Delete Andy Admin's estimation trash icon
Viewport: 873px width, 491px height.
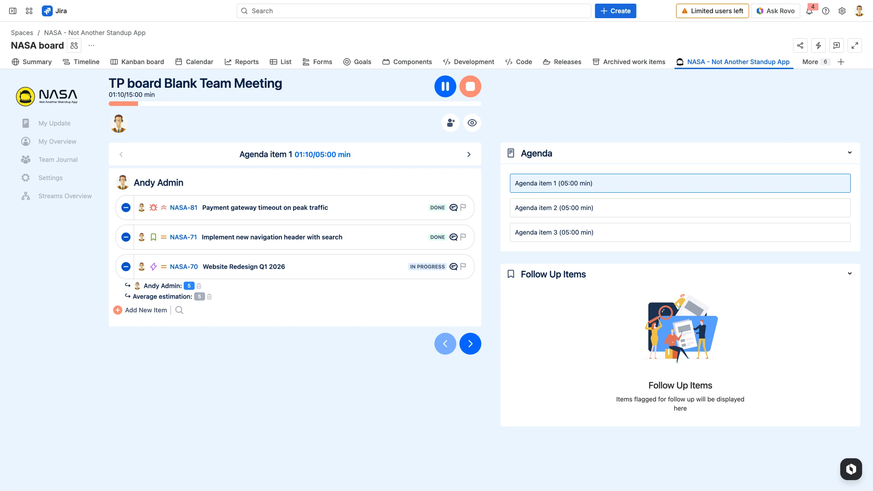(199, 286)
